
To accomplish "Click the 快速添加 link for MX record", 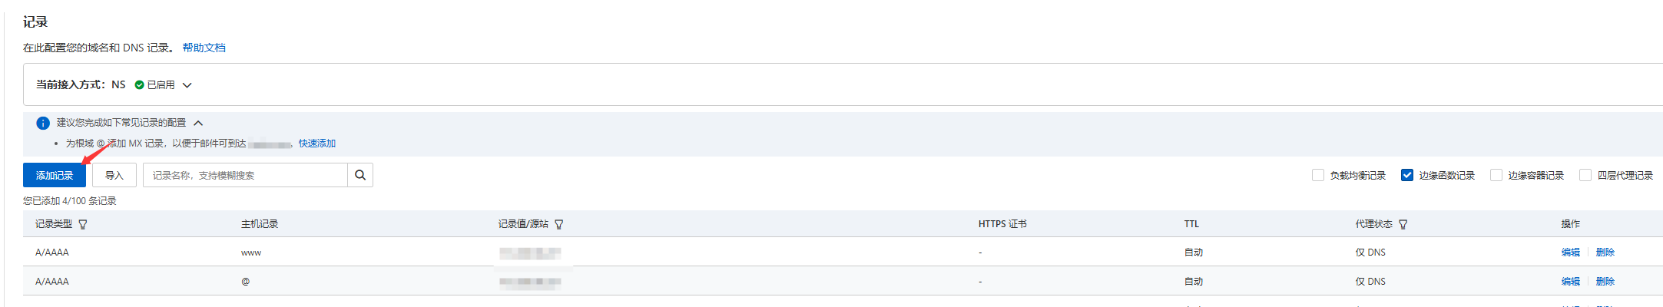I will [x=316, y=144].
